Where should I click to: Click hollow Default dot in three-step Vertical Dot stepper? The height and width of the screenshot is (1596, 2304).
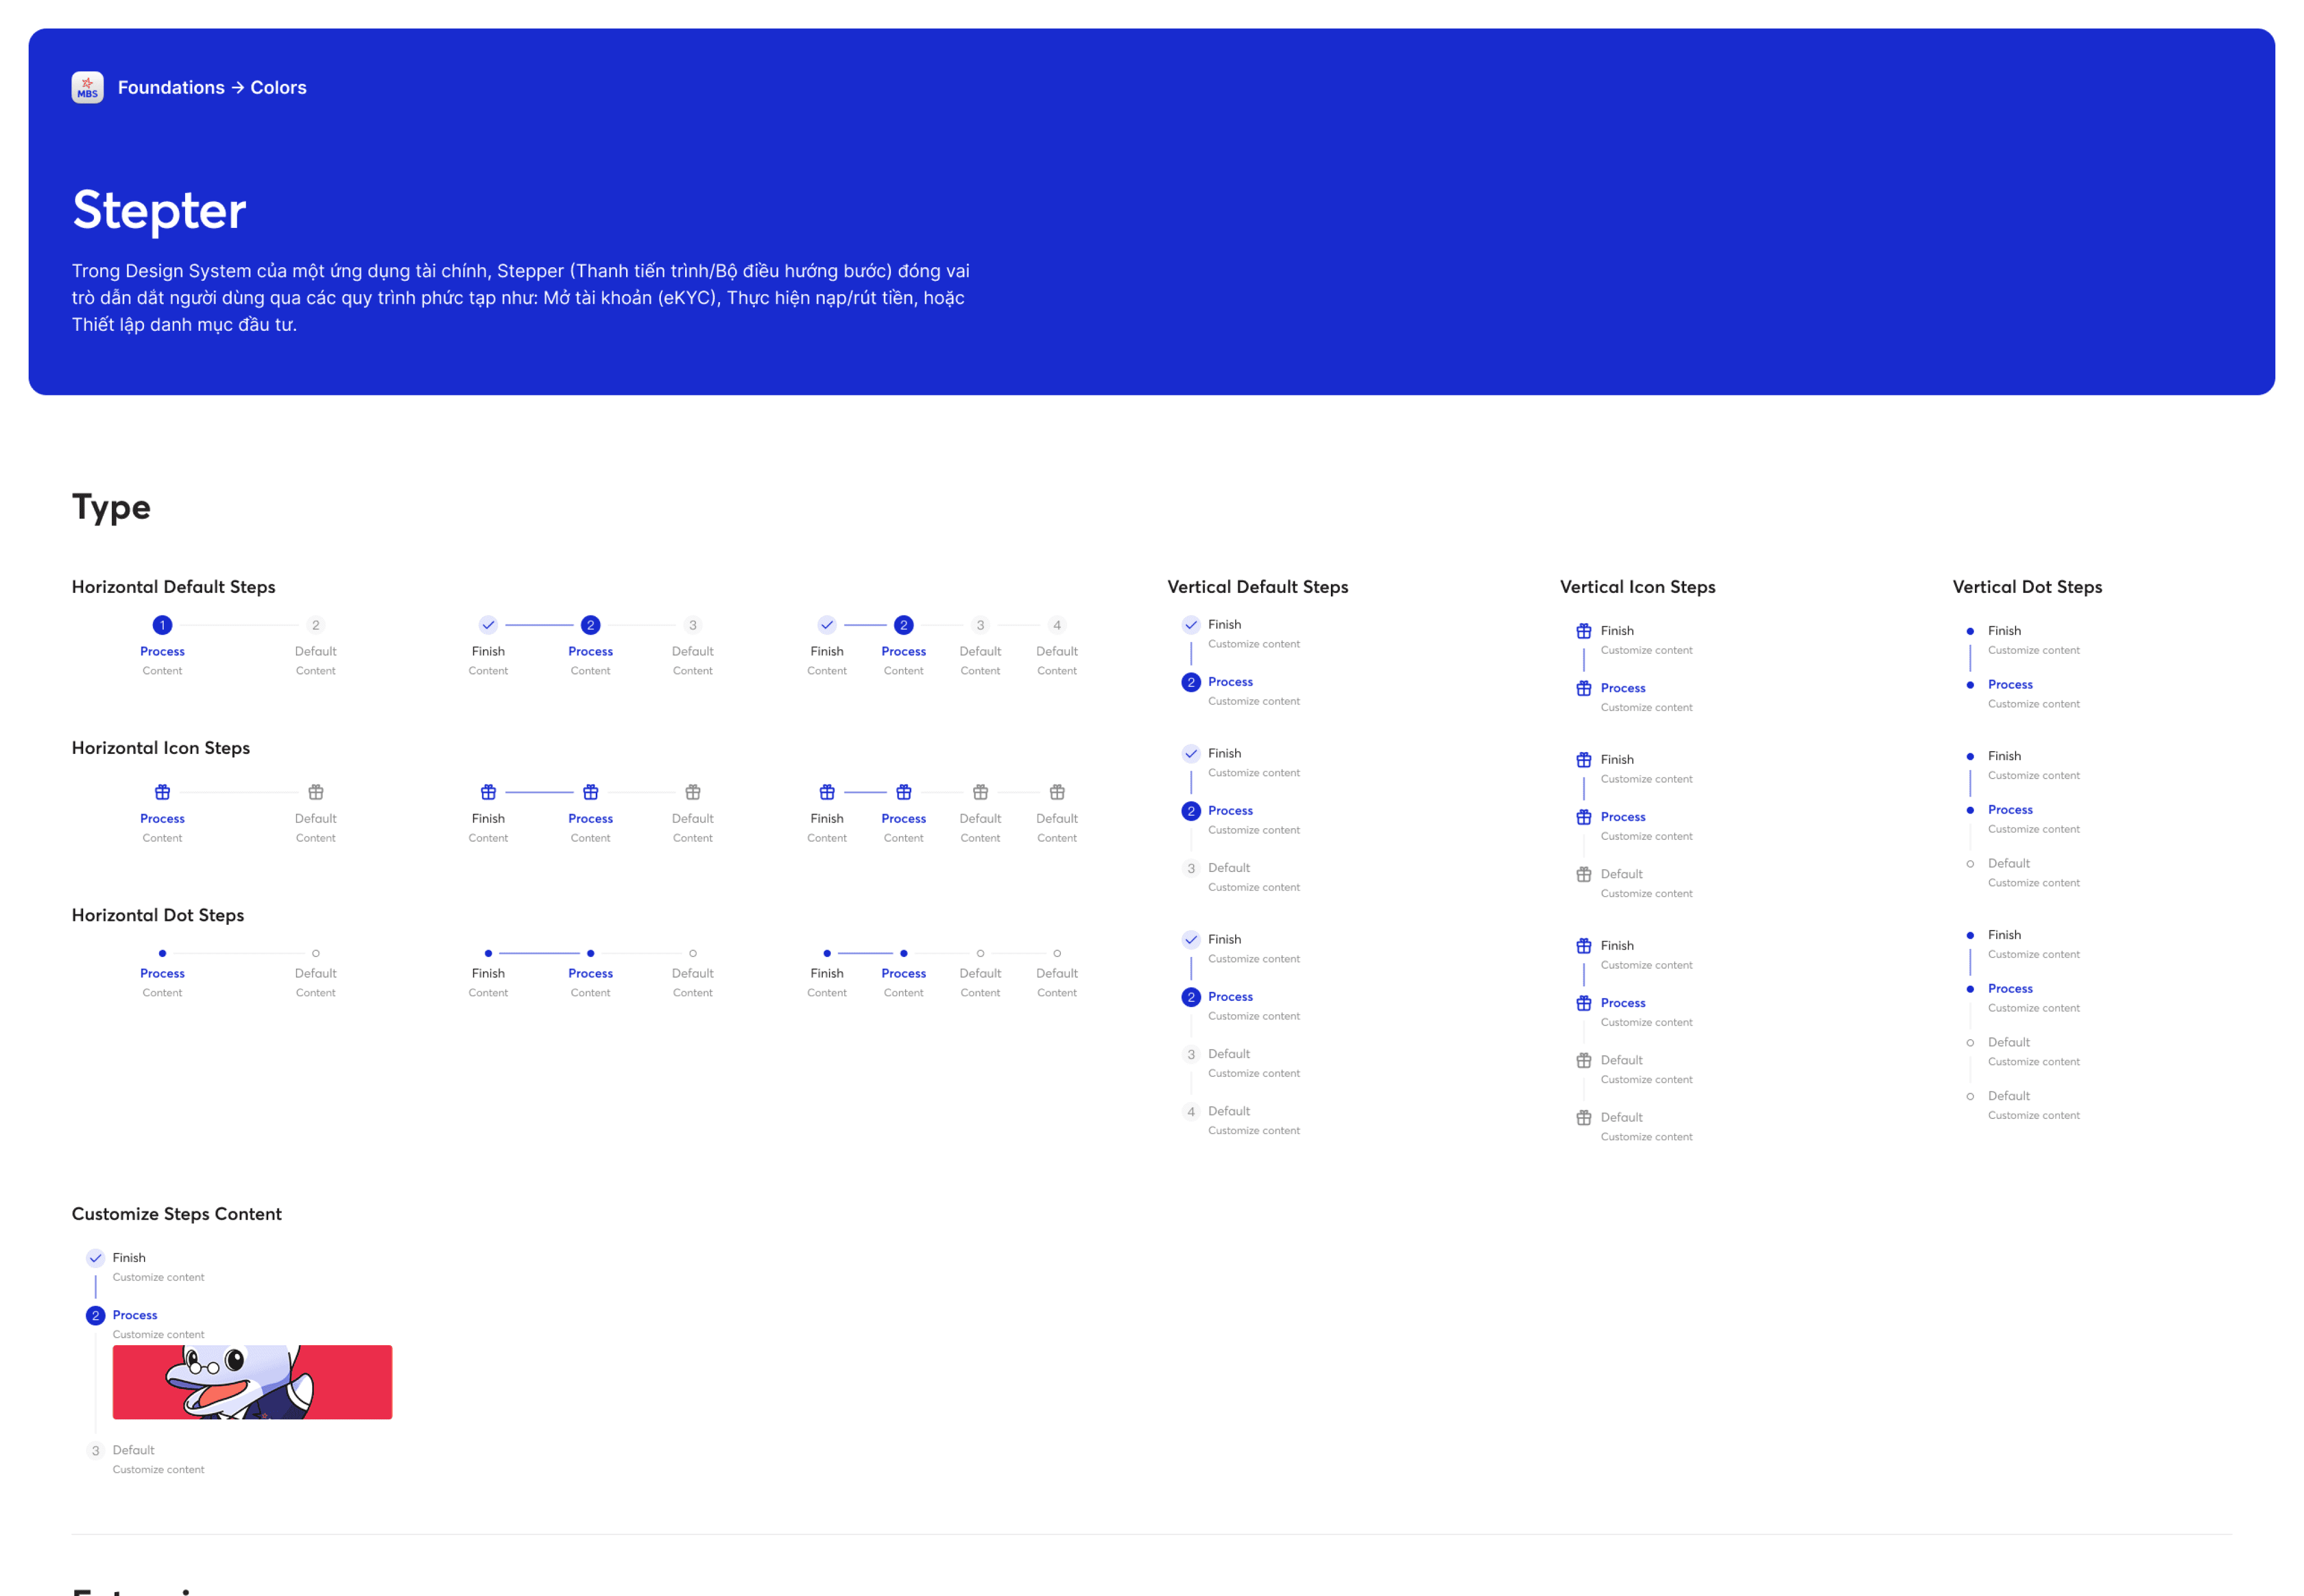[x=1970, y=864]
